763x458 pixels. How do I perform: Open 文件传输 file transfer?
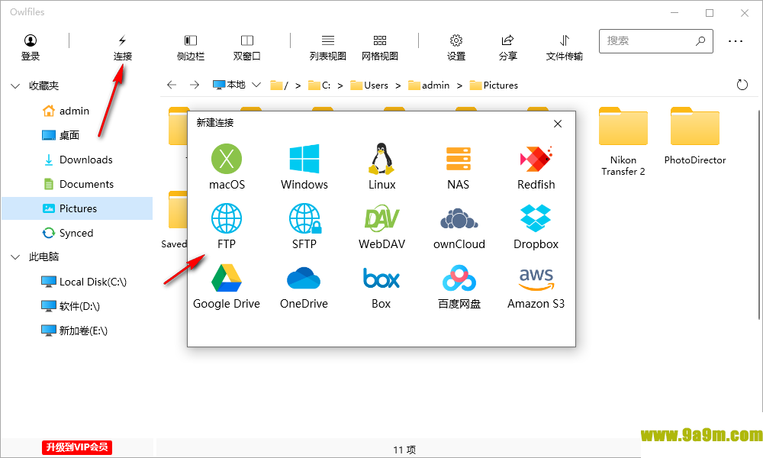564,47
